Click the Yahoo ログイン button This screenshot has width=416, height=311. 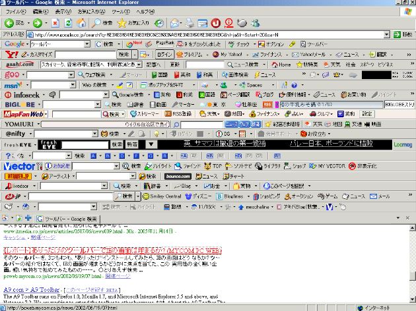[x=164, y=55]
